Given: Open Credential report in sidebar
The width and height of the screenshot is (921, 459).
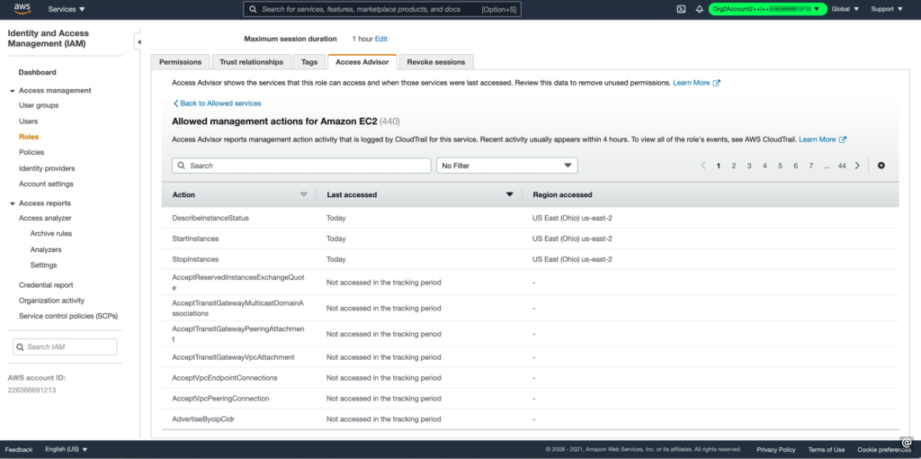Looking at the screenshot, I should coord(46,284).
